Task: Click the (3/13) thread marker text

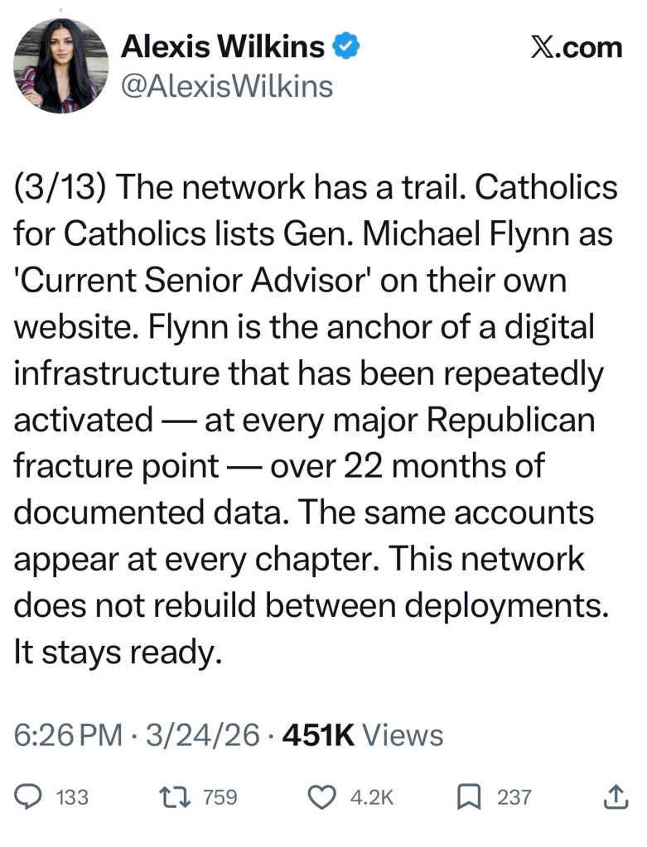Action: pos(59,188)
